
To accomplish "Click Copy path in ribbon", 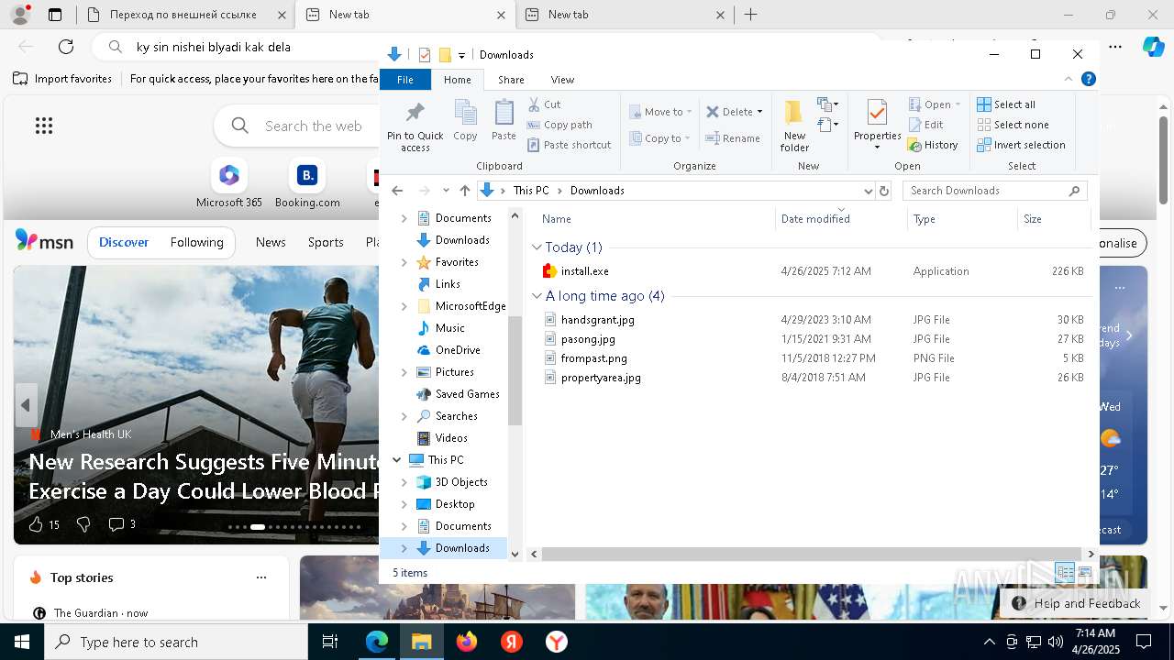I will 559,125.
